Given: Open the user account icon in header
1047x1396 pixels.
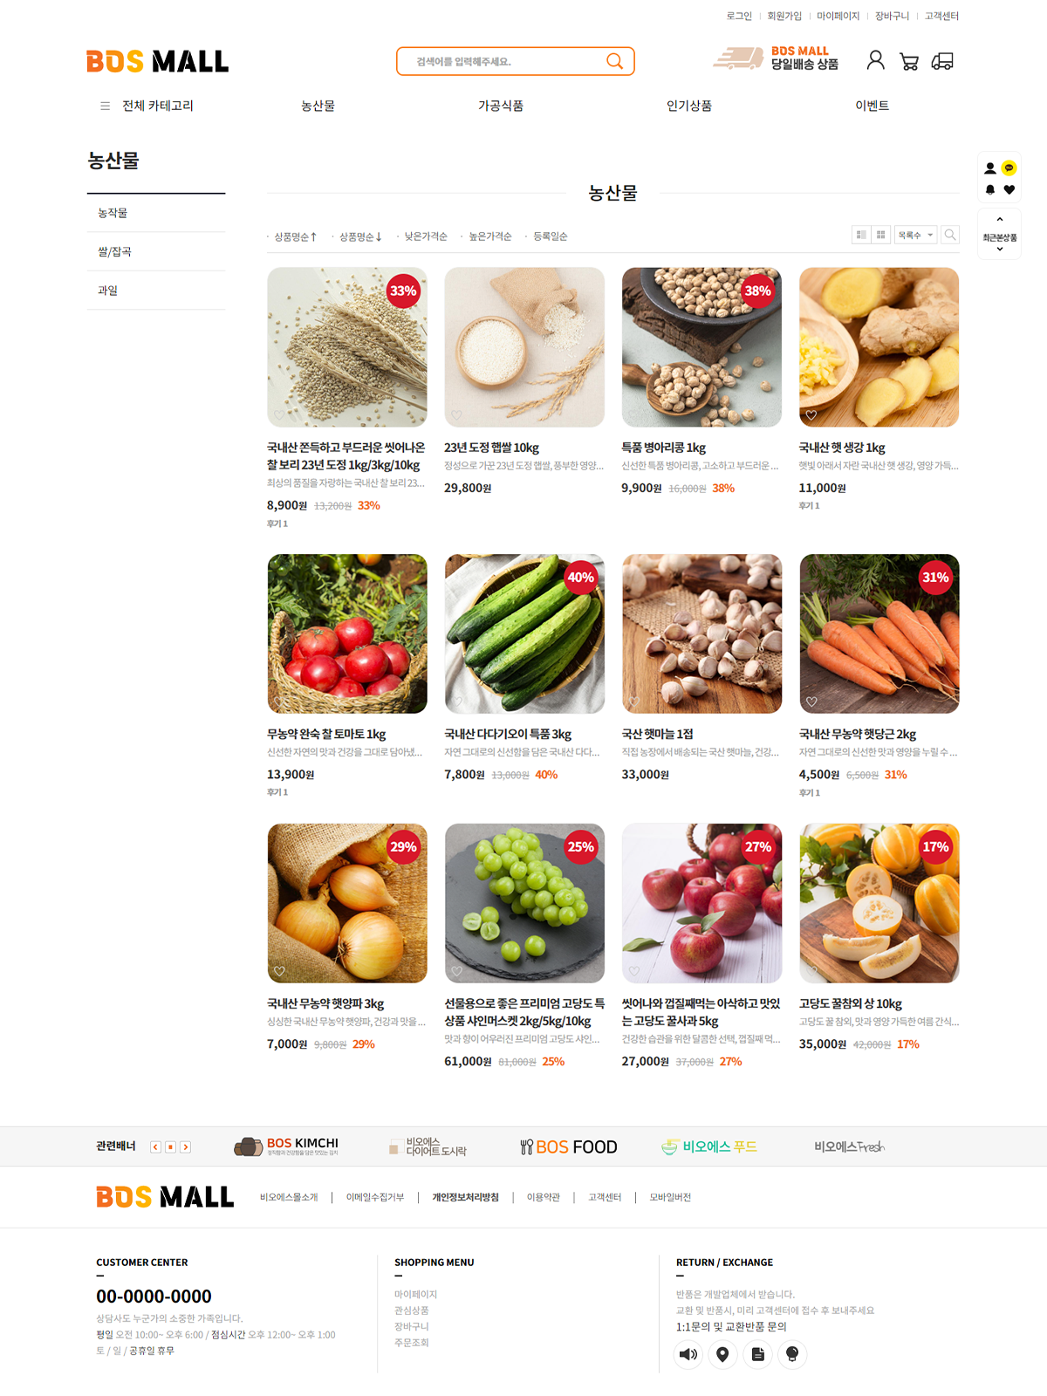Looking at the screenshot, I should pyautogui.click(x=875, y=60).
